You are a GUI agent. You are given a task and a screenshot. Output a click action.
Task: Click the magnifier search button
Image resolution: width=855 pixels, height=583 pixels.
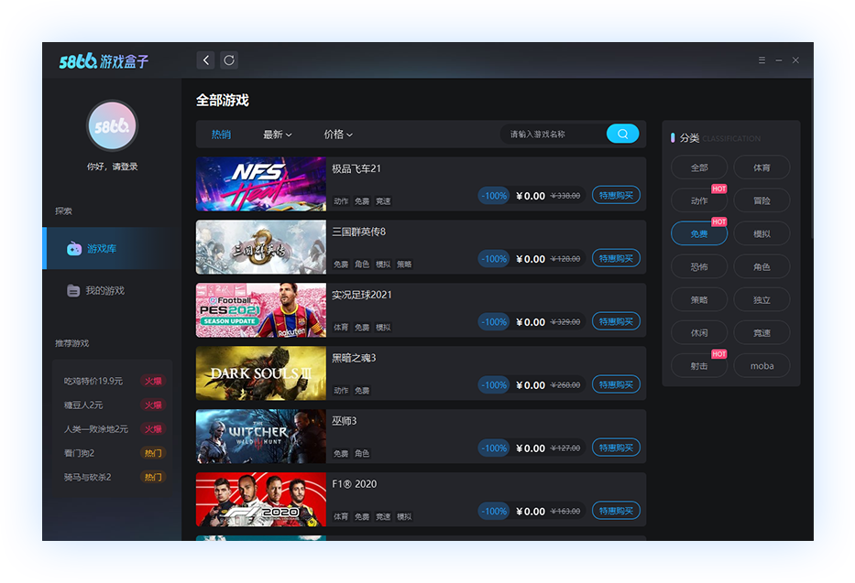tap(622, 134)
